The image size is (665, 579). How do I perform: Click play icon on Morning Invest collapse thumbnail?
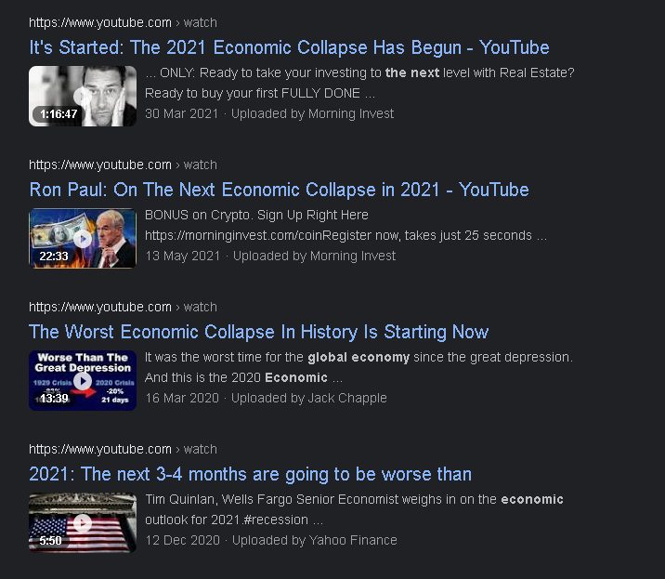coord(83,97)
